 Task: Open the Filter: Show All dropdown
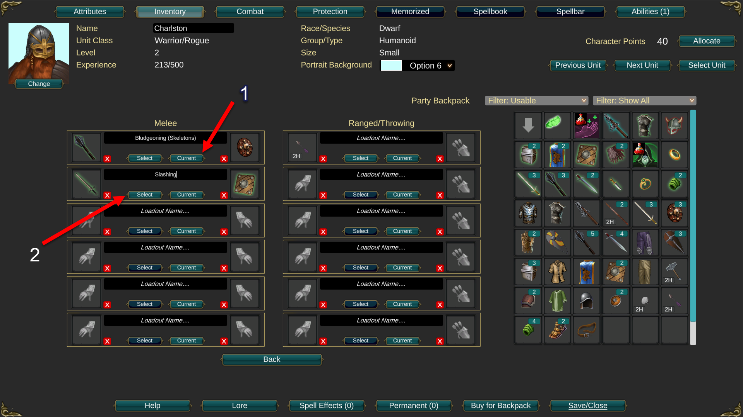point(644,101)
